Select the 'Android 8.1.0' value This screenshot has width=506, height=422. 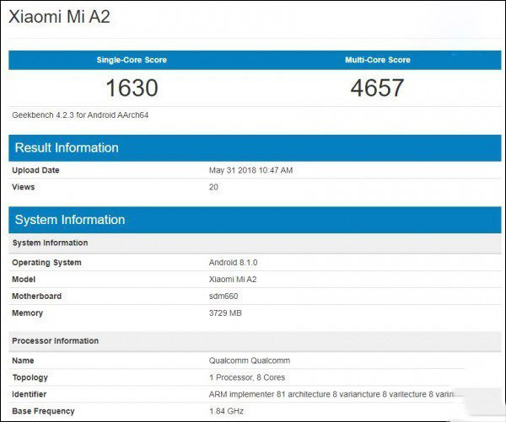[x=233, y=263]
